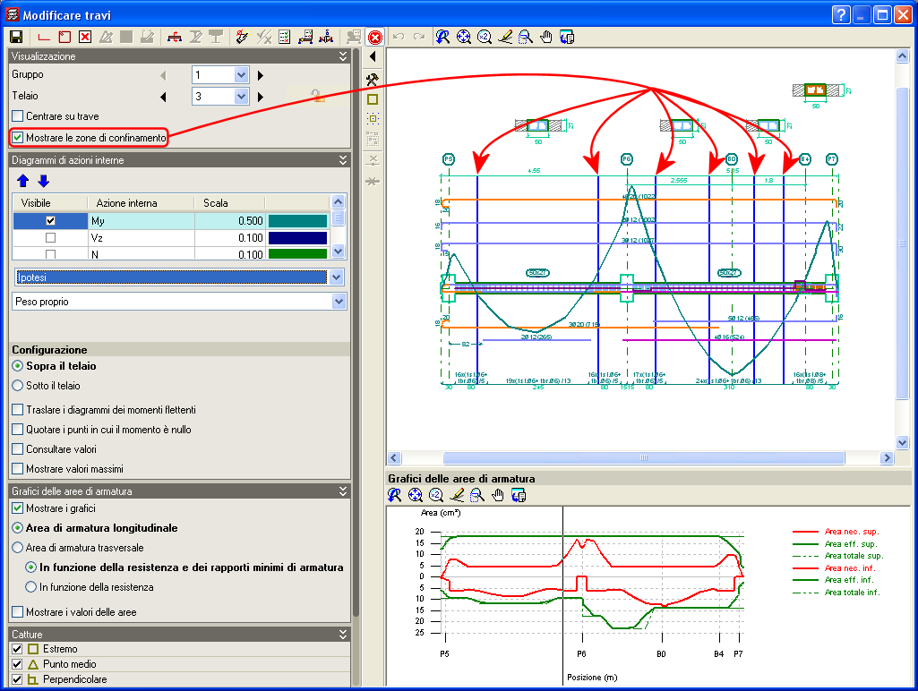Open the green checklist verification icon
The image size is (918, 691).
click(x=285, y=37)
